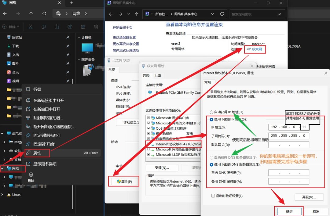This screenshot has height=216, width=330.
Task: Click the up arrow in 网络和共享中心 window
Action: click(137, 14)
